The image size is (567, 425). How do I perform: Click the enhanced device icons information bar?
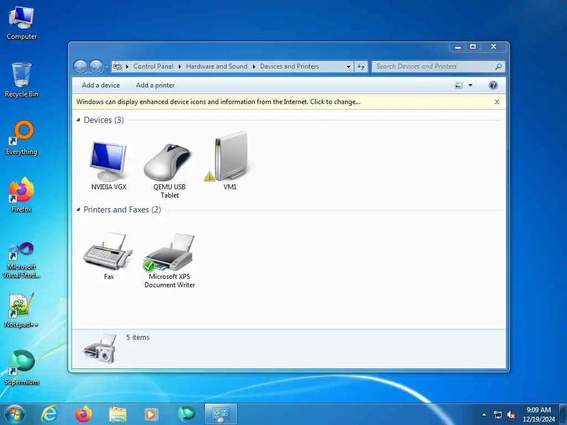tap(218, 102)
